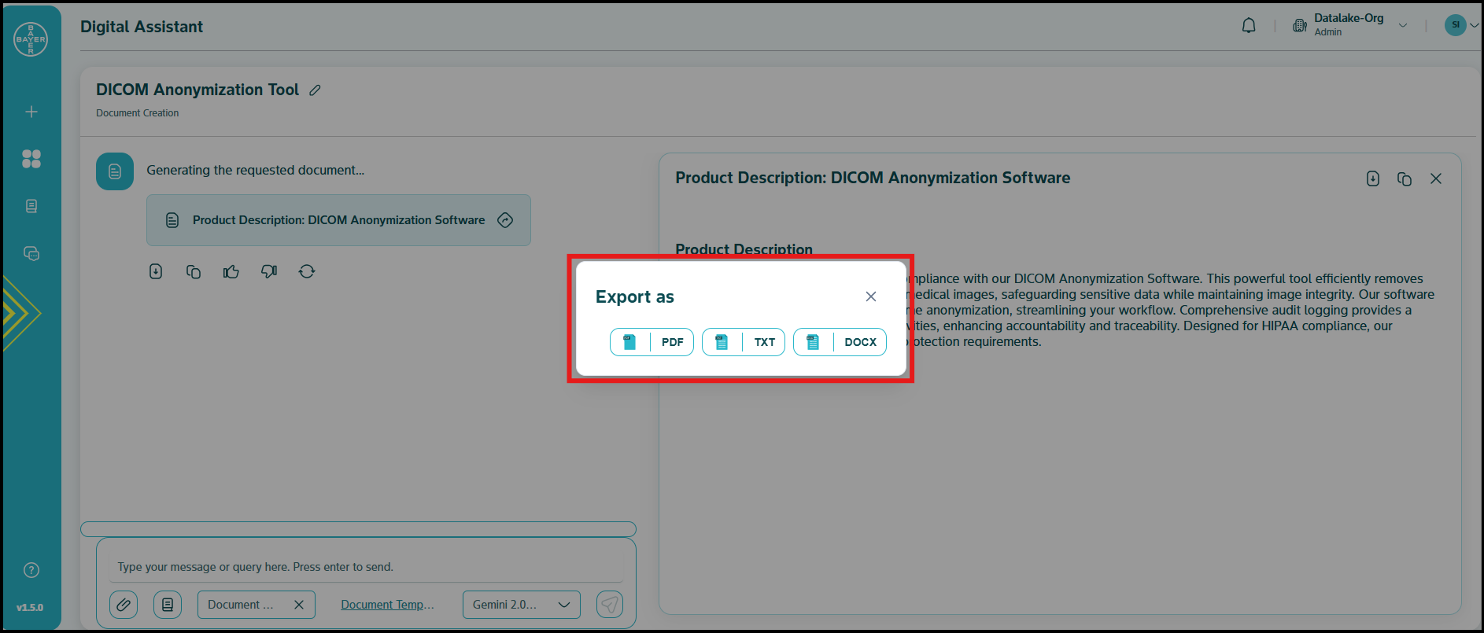Screen dimensions: 1484x633
Task: Click the thumbs down icon
Action: tap(269, 272)
